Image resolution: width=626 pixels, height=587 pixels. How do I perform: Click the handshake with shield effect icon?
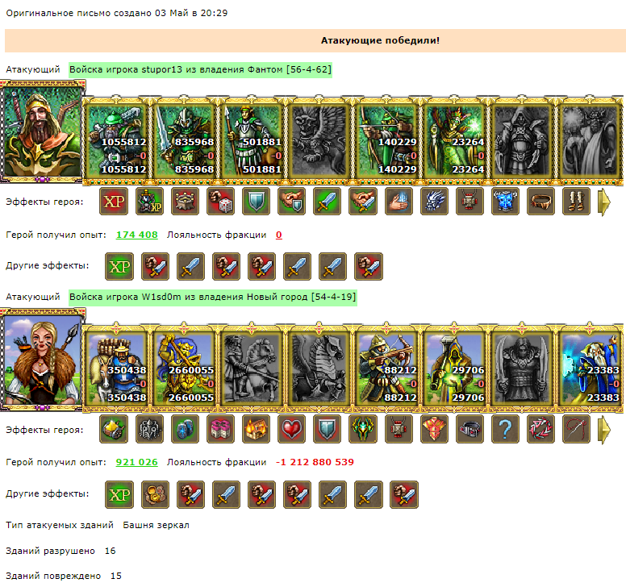[x=291, y=202]
